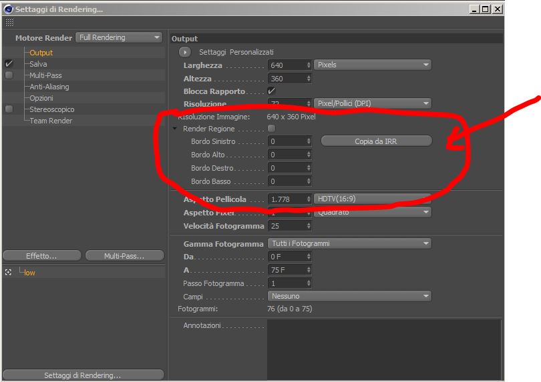Click the Annotazioni text area
The image size is (541, 382).
point(384,349)
